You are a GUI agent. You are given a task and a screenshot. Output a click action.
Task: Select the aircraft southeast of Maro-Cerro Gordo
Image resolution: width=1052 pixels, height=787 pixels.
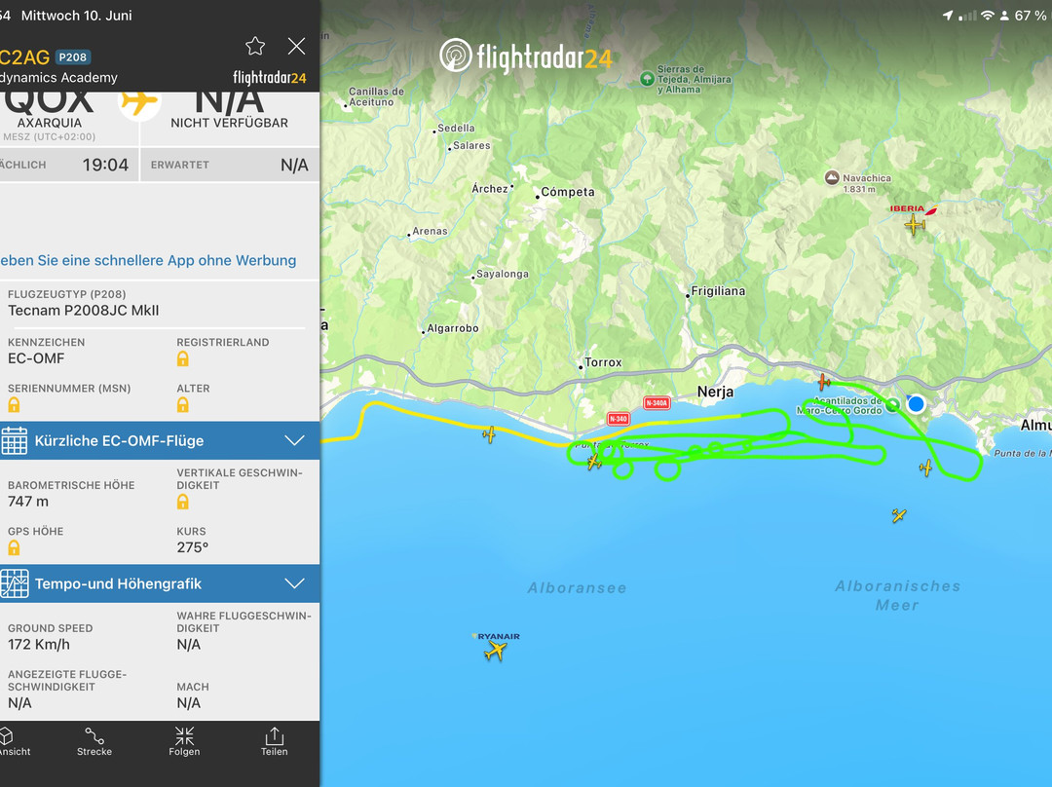pyautogui.click(x=926, y=468)
